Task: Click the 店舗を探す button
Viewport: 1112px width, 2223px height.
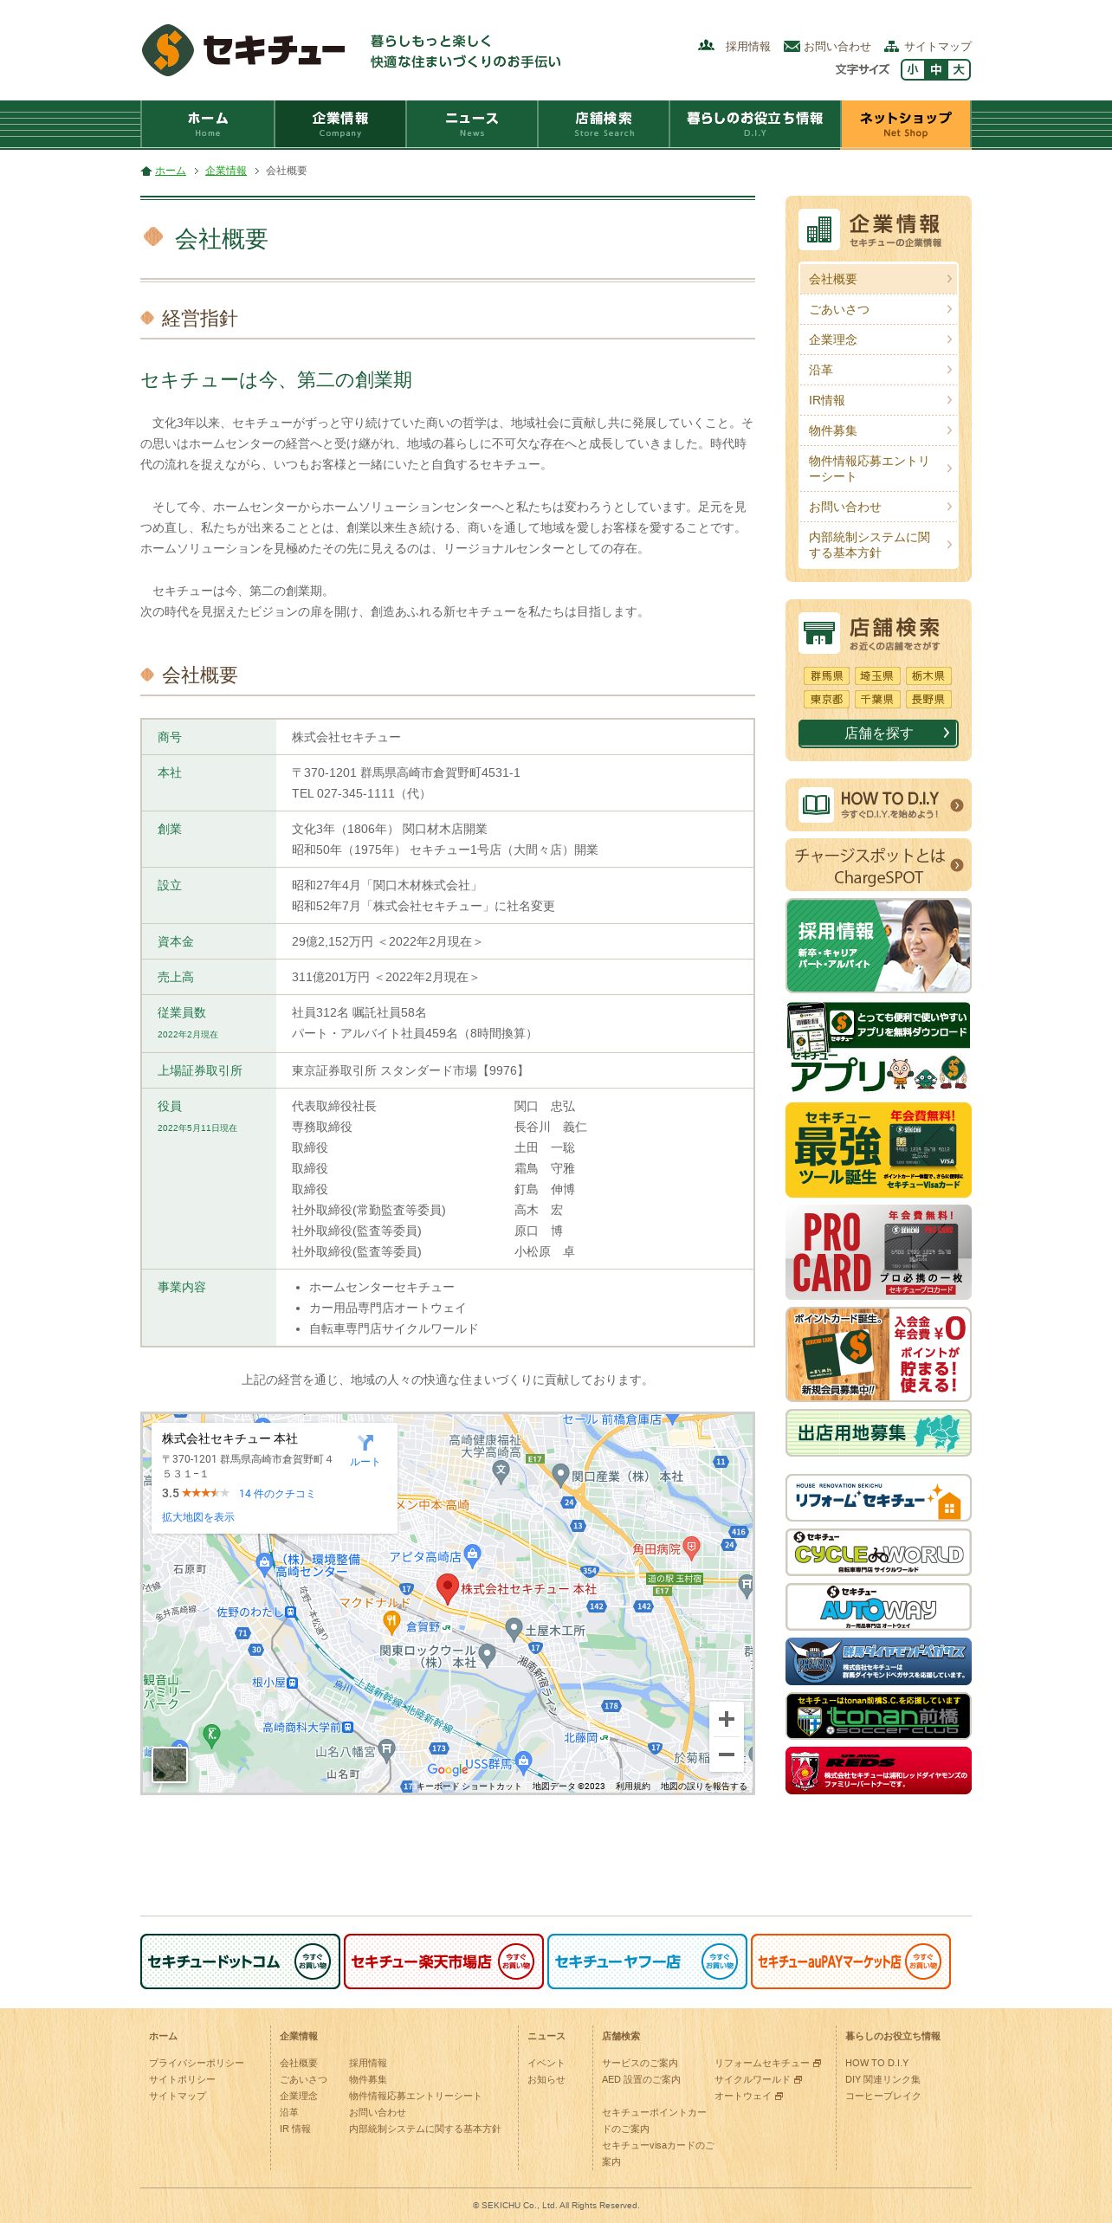Action: pyautogui.click(x=878, y=733)
